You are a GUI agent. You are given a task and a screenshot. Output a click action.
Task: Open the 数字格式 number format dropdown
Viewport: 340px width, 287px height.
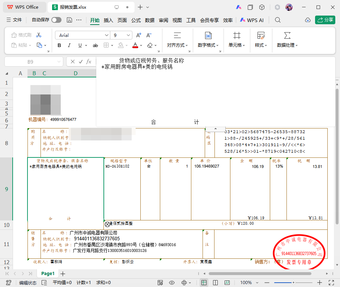point(208,40)
